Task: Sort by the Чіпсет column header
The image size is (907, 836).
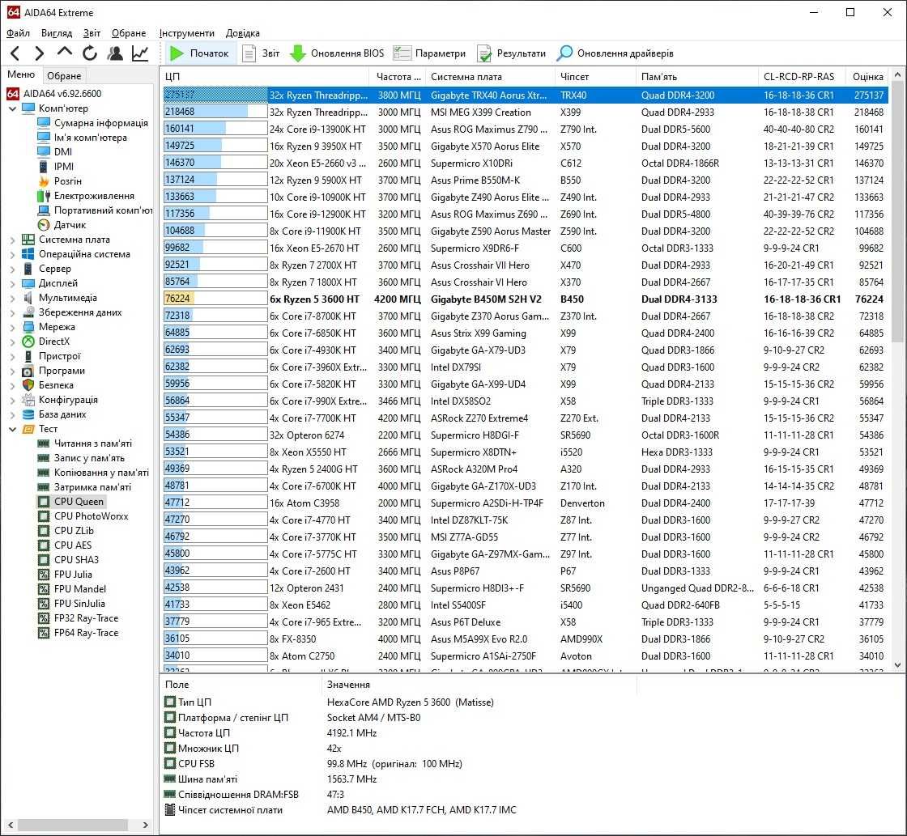Action: [595, 76]
